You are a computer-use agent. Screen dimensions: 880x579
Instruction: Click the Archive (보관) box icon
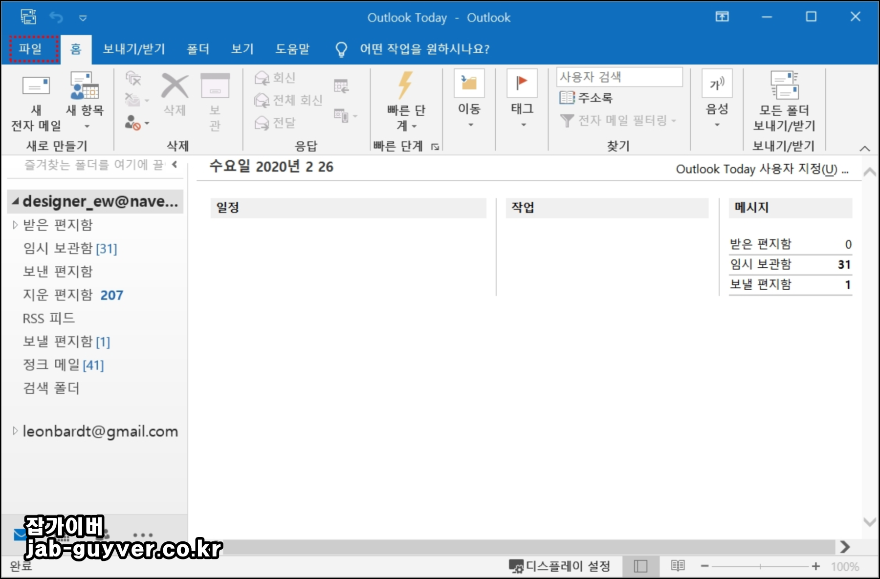point(215,86)
